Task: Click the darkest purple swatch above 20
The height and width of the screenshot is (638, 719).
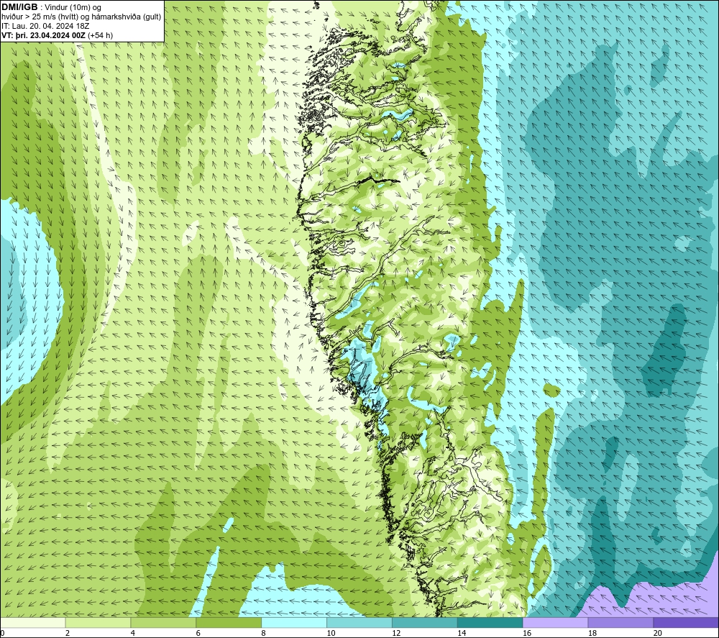Action: (x=686, y=623)
